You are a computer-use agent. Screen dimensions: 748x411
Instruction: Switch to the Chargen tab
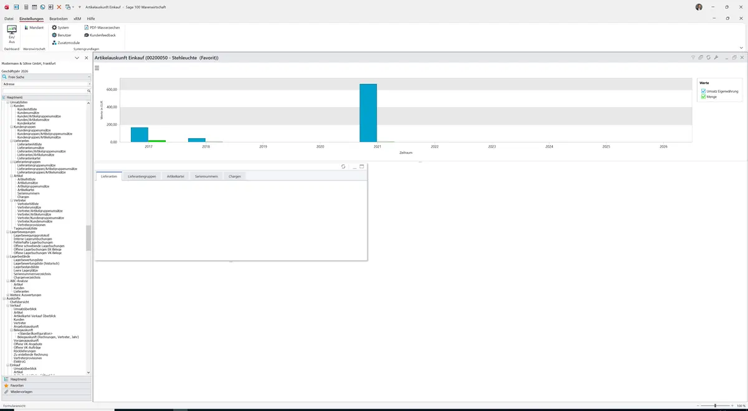point(234,176)
